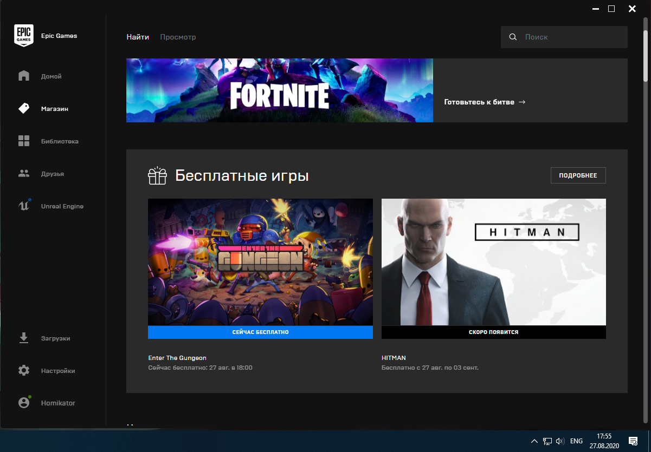Screen dimensions: 651x452
Task: Click the ПОДРОБНЕЕ button
Action: point(578,175)
